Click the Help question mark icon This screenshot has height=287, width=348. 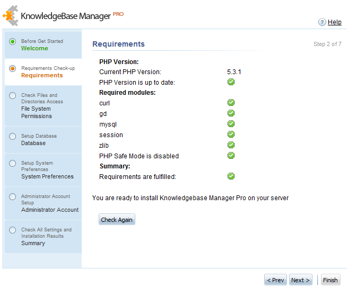(322, 22)
